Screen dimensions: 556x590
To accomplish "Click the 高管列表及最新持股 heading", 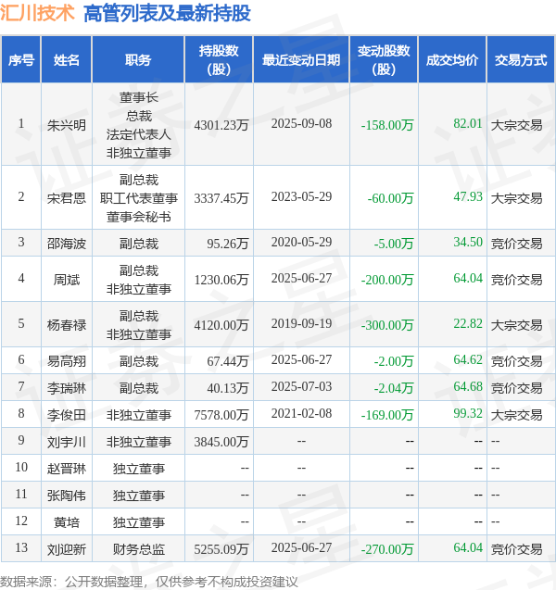I will click(167, 14).
